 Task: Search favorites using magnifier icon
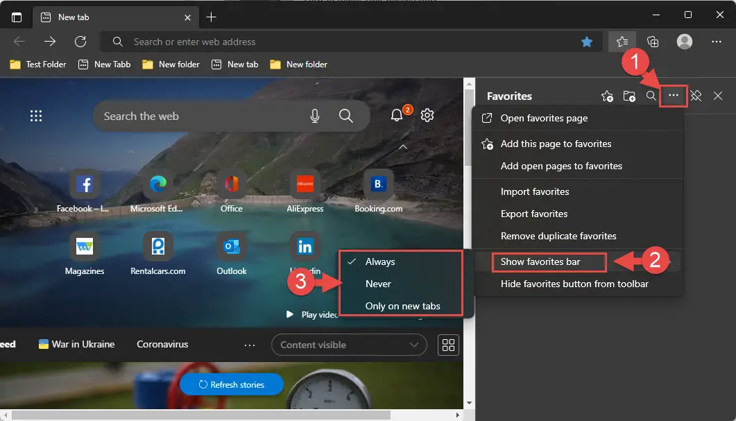(x=651, y=96)
